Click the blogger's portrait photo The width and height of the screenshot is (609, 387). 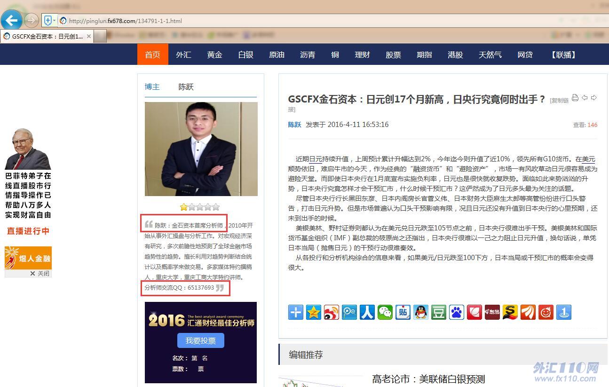point(201,149)
